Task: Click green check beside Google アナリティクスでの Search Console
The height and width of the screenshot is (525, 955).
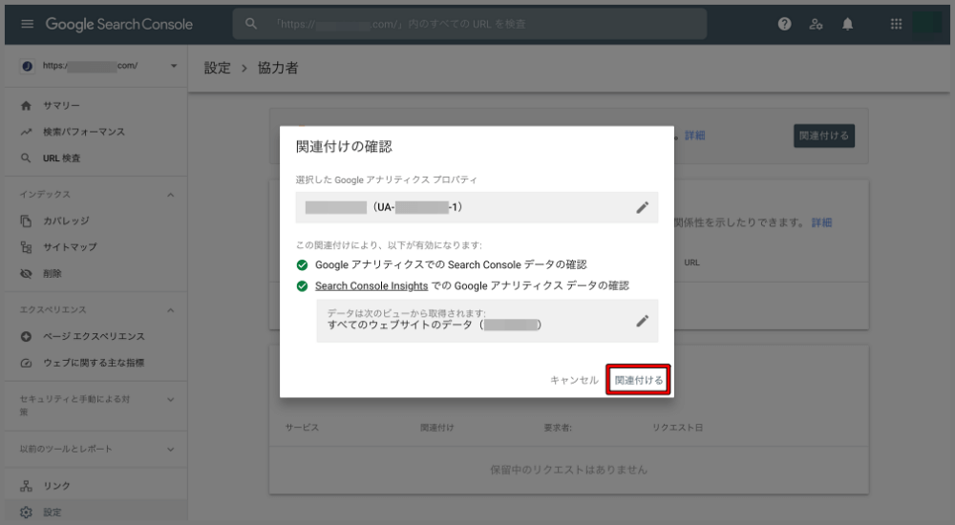Action: pyautogui.click(x=302, y=265)
